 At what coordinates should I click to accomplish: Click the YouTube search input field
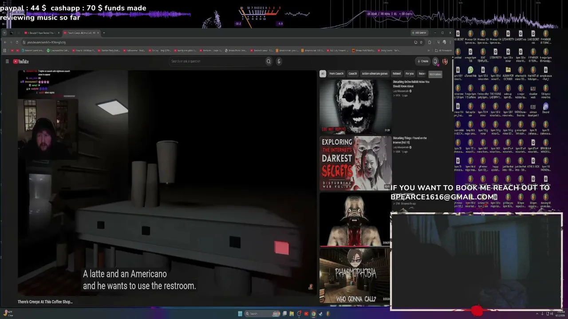point(217,62)
